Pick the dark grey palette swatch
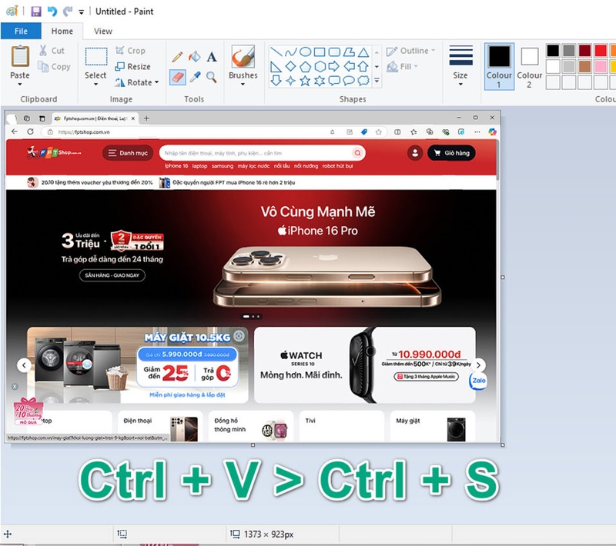The width and height of the screenshot is (616, 546). coord(569,51)
